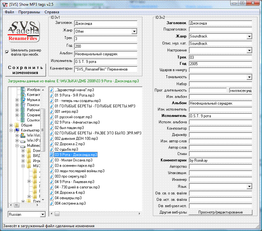The height and width of the screenshot is (231, 262).
Task: Click the Сохранить изменения button
Action: (25, 70)
